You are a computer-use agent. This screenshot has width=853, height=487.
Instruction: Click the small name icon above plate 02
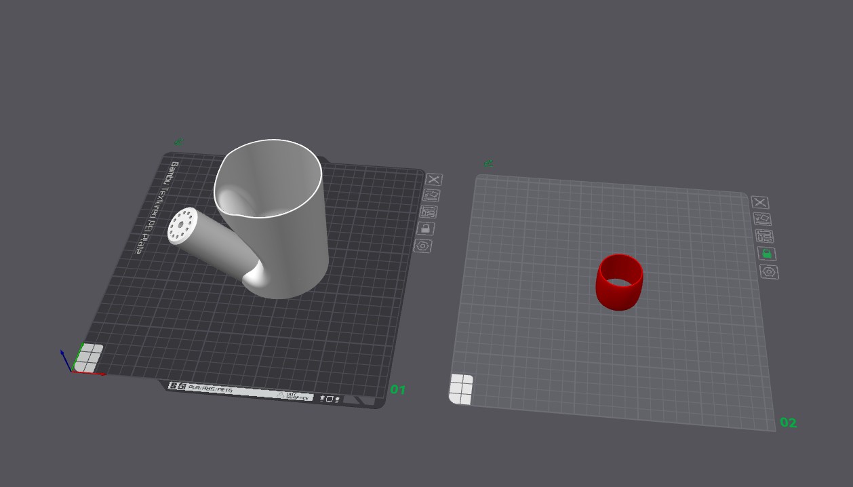click(x=488, y=163)
